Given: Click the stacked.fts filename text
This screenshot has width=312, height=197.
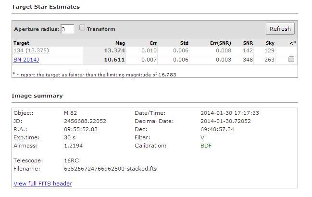Looking at the screenshot, I should (110, 169).
